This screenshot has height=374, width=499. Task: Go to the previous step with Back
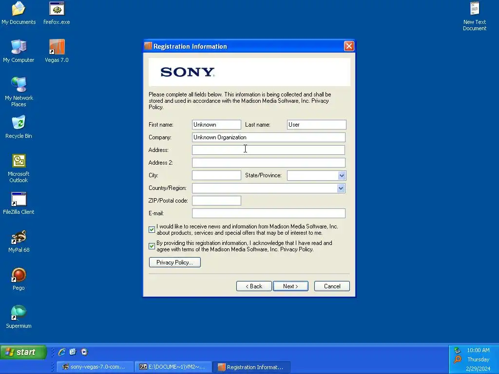254,286
